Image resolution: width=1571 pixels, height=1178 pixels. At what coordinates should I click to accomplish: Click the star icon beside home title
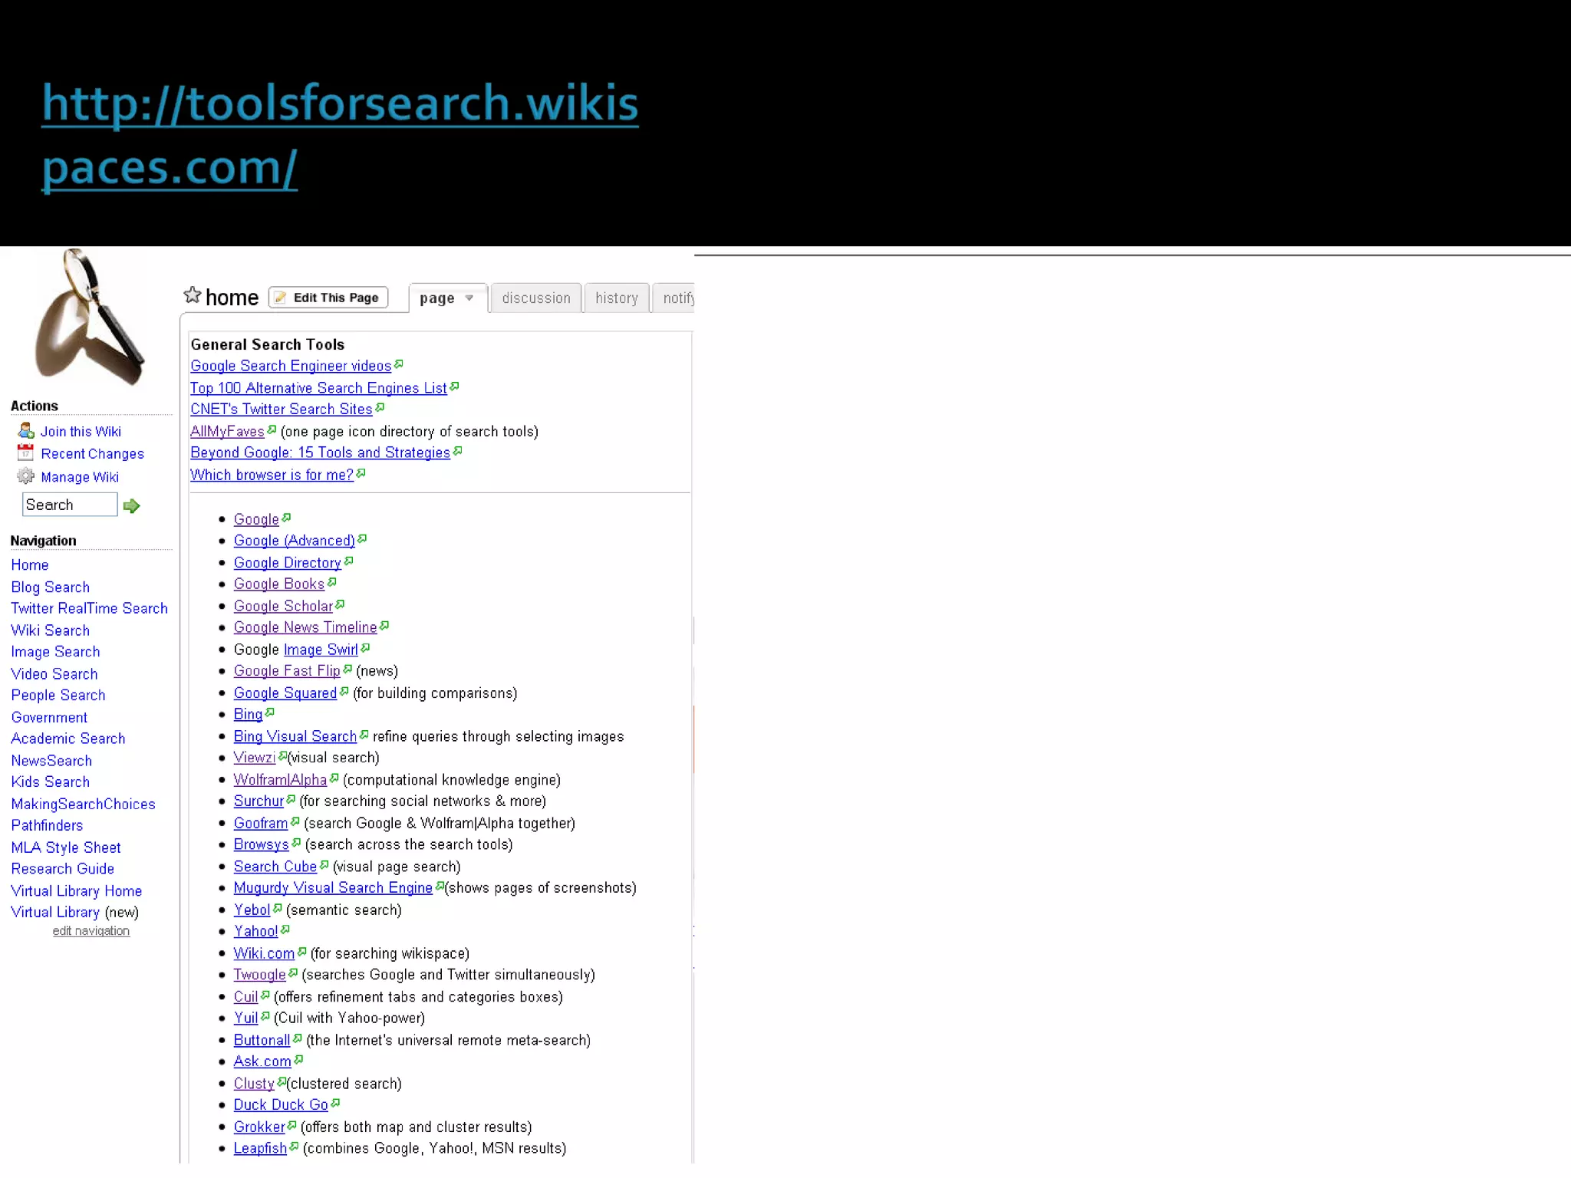[x=192, y=295]
